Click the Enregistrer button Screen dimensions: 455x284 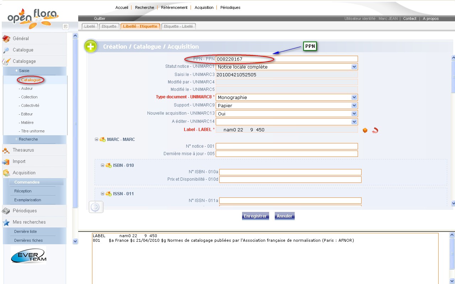255,216
